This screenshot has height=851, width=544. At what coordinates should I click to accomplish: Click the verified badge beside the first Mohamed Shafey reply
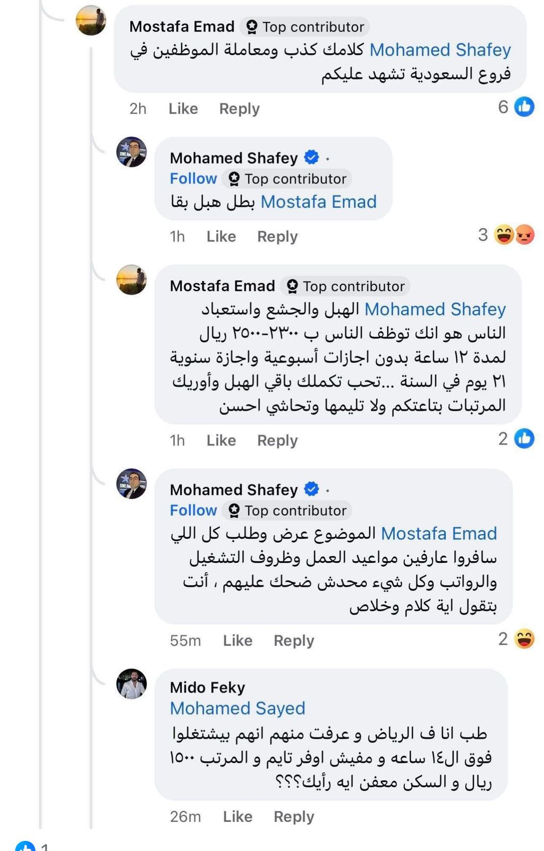coord(311,157)
